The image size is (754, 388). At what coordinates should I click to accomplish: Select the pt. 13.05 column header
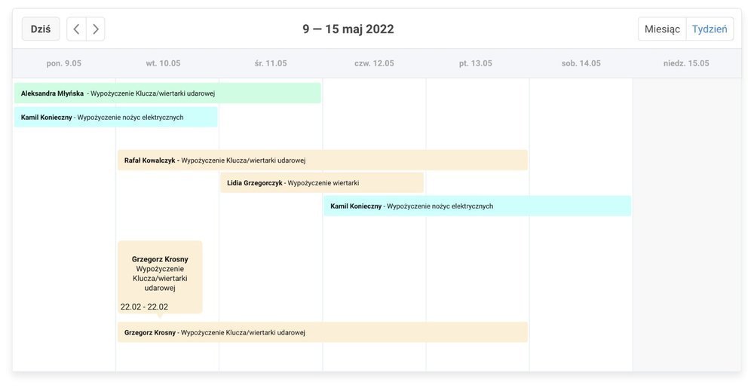click(476, 63)
